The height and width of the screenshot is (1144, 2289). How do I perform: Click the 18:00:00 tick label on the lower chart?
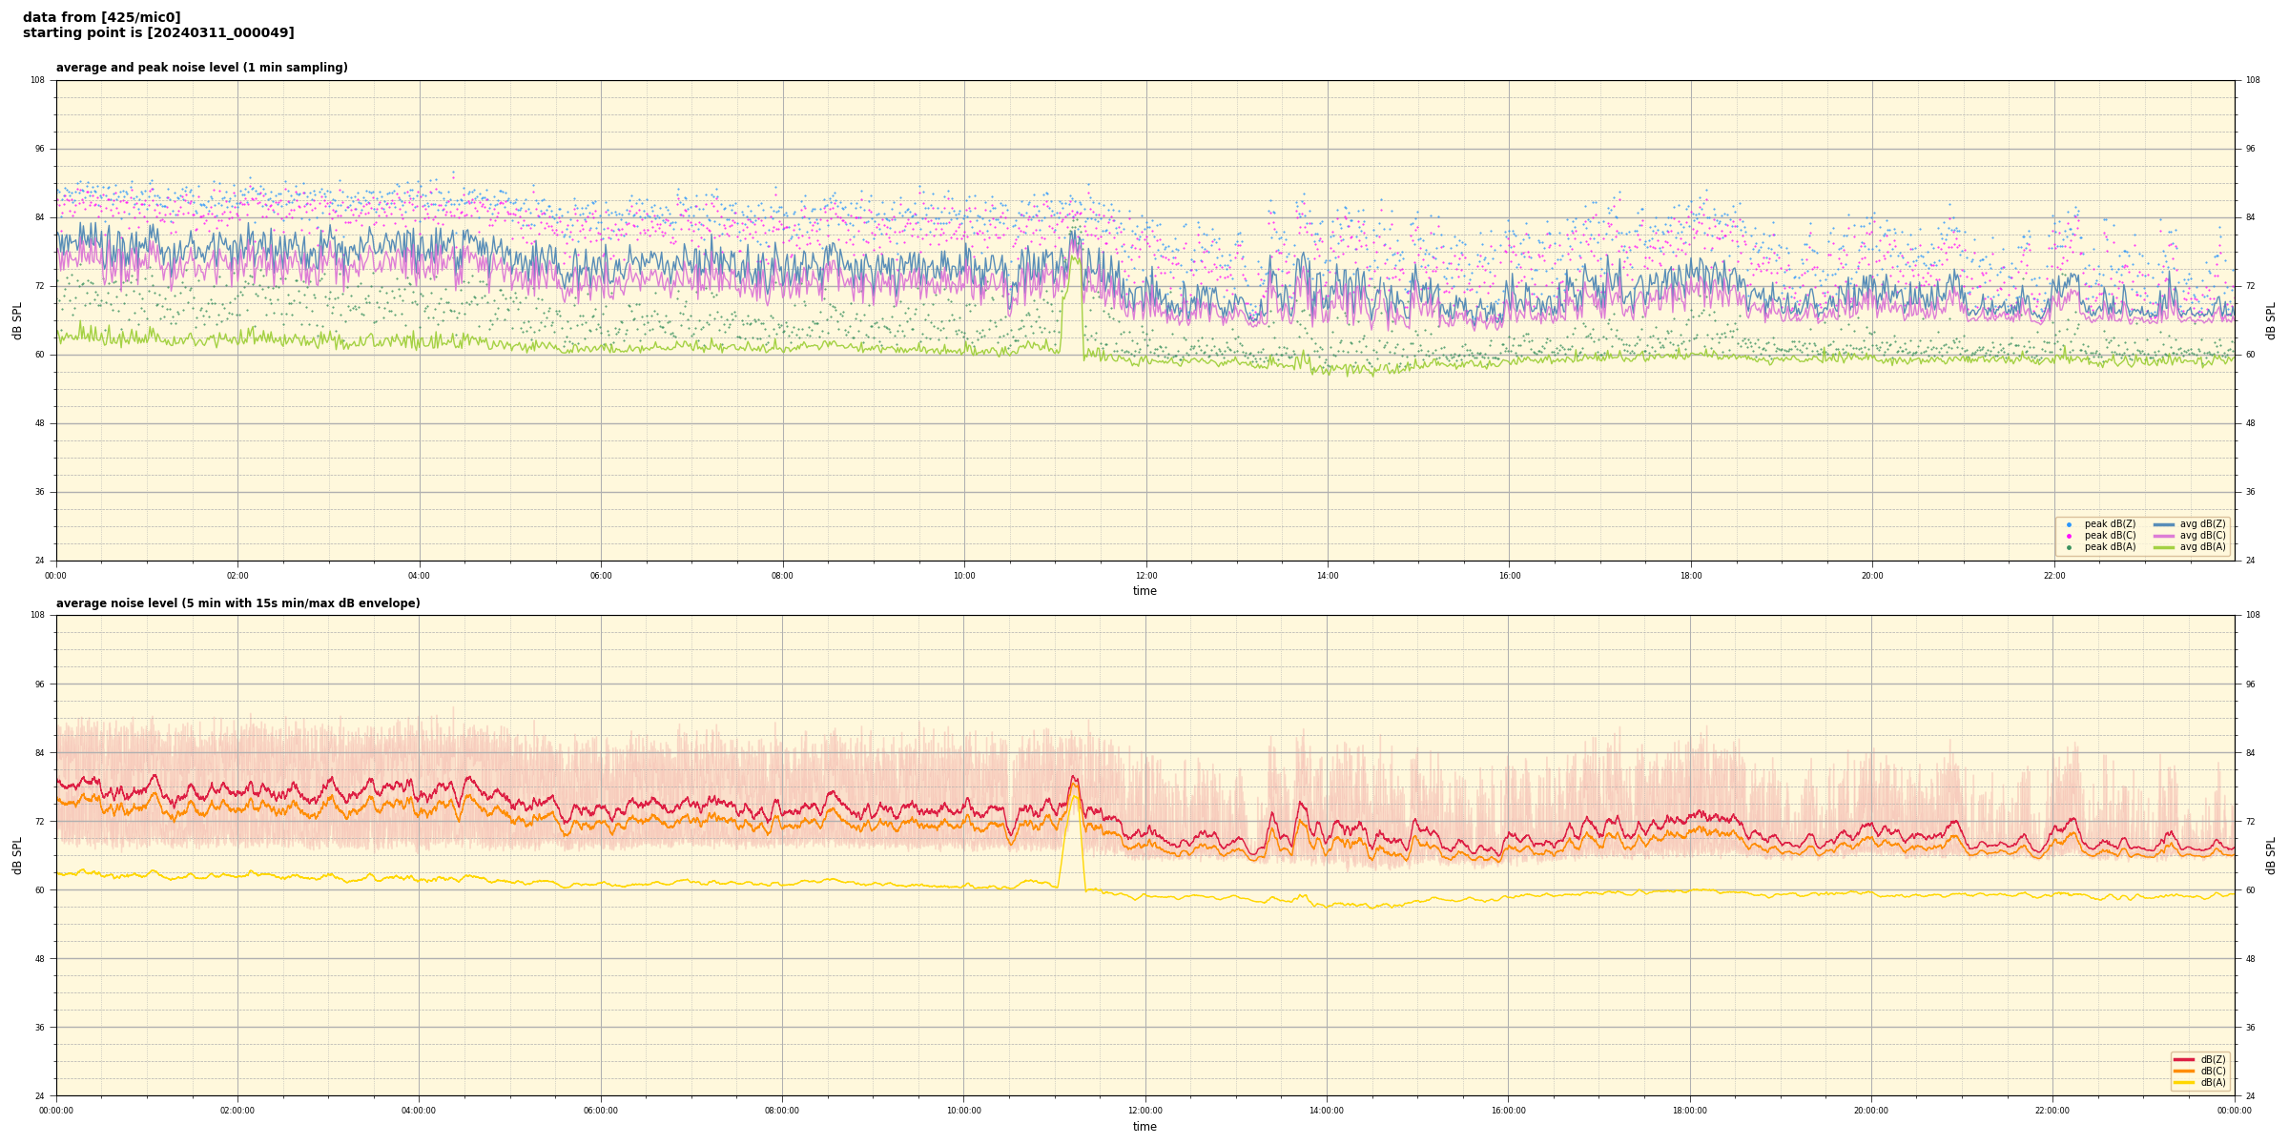pos(1689,1111)
